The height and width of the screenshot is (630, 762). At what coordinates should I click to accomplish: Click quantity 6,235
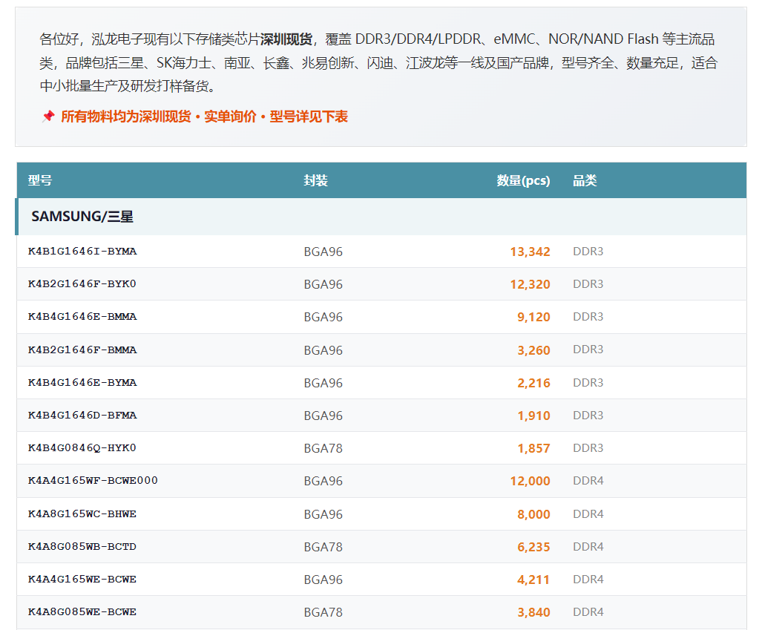coord(533,547)
